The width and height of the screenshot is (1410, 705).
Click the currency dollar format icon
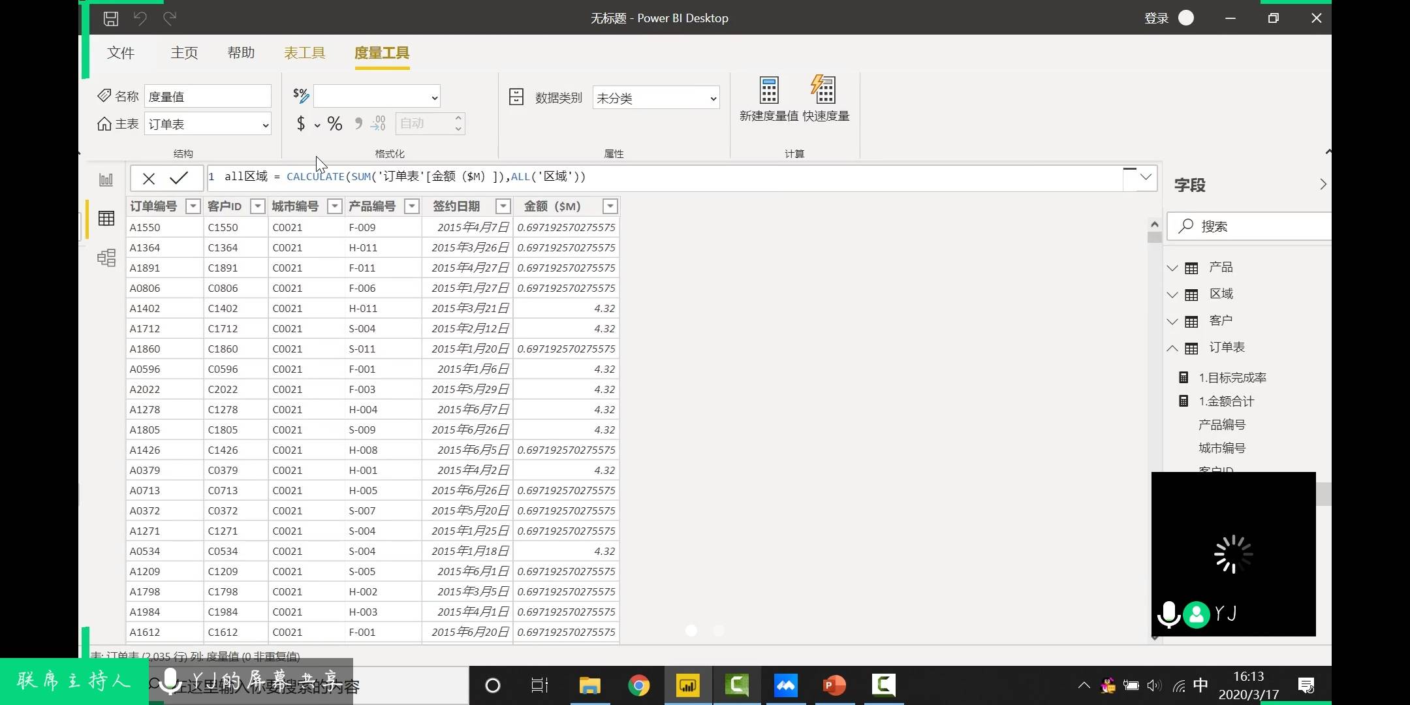point(301,123)
